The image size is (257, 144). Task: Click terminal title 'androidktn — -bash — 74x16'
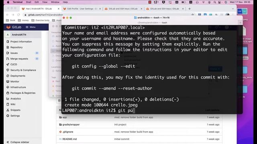(153, 18)
